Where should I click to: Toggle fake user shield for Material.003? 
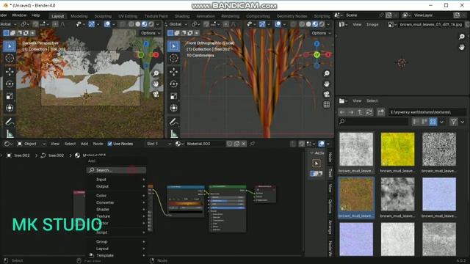point(230,144)
